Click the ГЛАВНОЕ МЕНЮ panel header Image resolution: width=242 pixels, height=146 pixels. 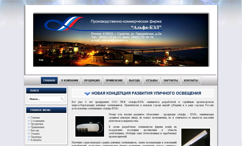click(x=46, y=110)
